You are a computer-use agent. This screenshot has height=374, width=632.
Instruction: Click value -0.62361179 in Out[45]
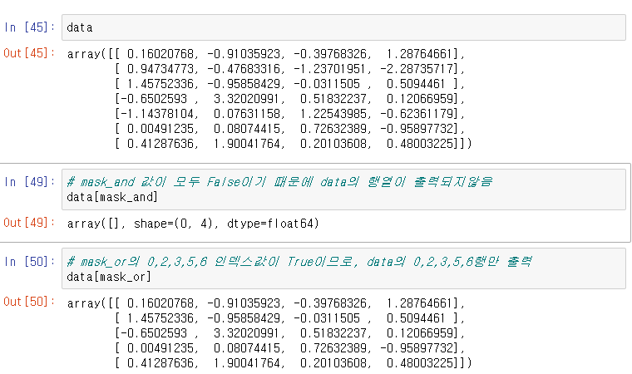[416, 114]
